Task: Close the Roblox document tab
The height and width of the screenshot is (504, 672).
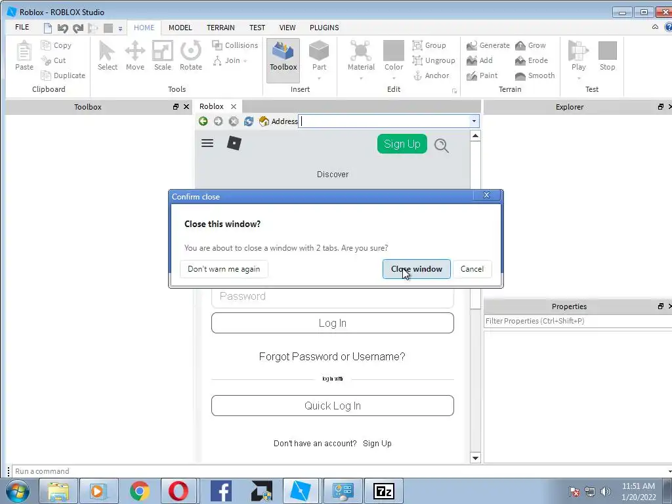Action: pos(234,107)
